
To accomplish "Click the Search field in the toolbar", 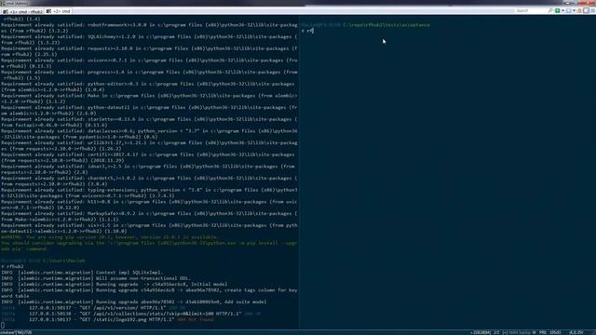I will pos(531,10).
